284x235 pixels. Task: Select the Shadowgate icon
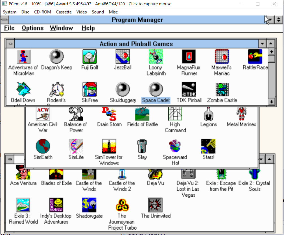point(89,205)
